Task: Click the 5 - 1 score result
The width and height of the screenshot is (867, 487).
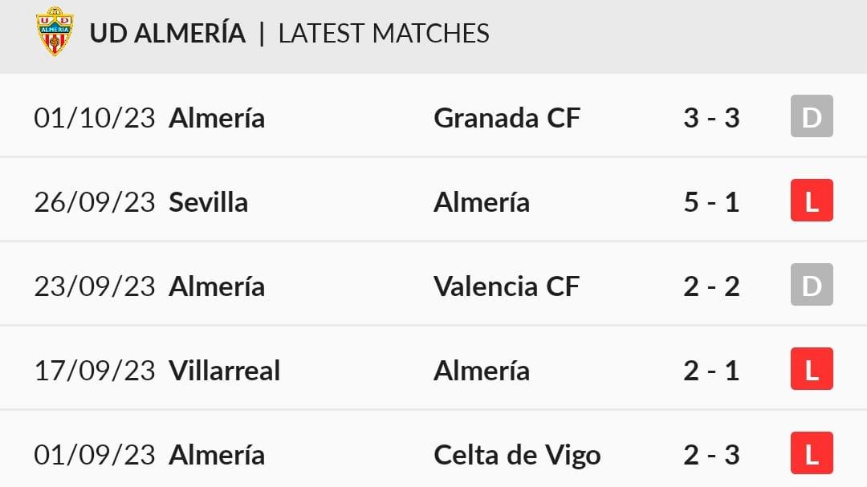Action: pyautogui.click(x=711, y=202)
